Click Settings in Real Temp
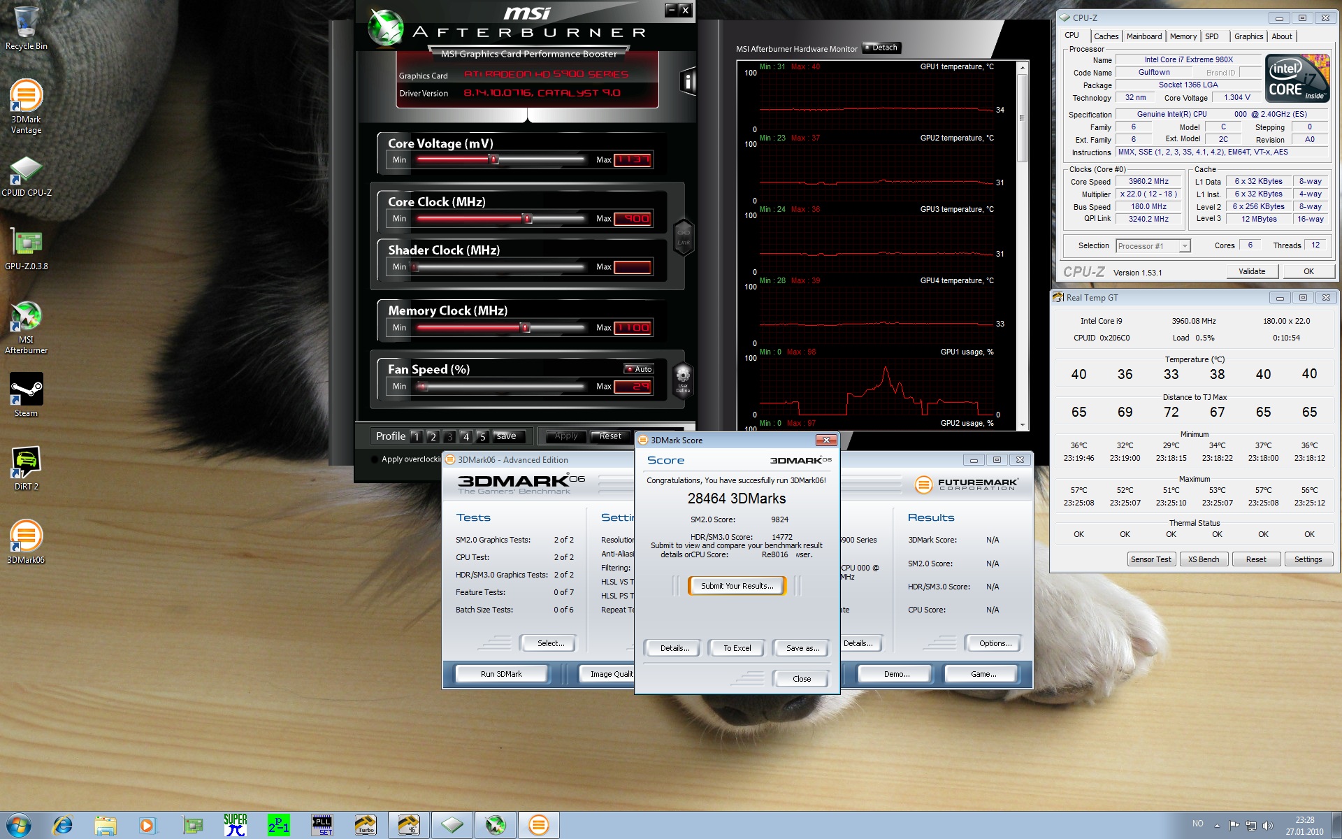The image size is (1342, 839). coord(1308,559)
